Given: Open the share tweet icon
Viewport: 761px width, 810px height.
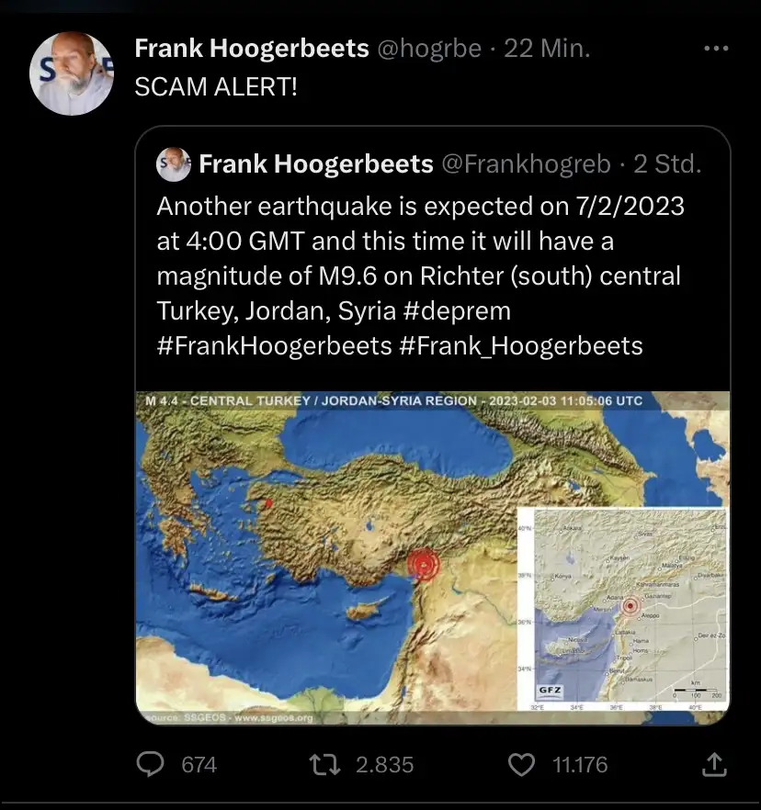Looking at the screenshot, I should pos(714,764).
